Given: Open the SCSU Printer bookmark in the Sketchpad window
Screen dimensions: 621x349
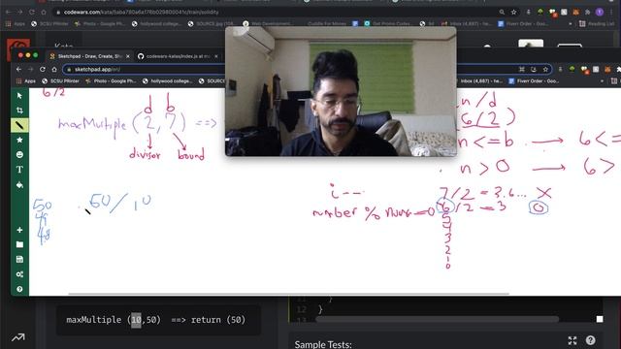Looking at the screenshot, I should tap(60, 81).
